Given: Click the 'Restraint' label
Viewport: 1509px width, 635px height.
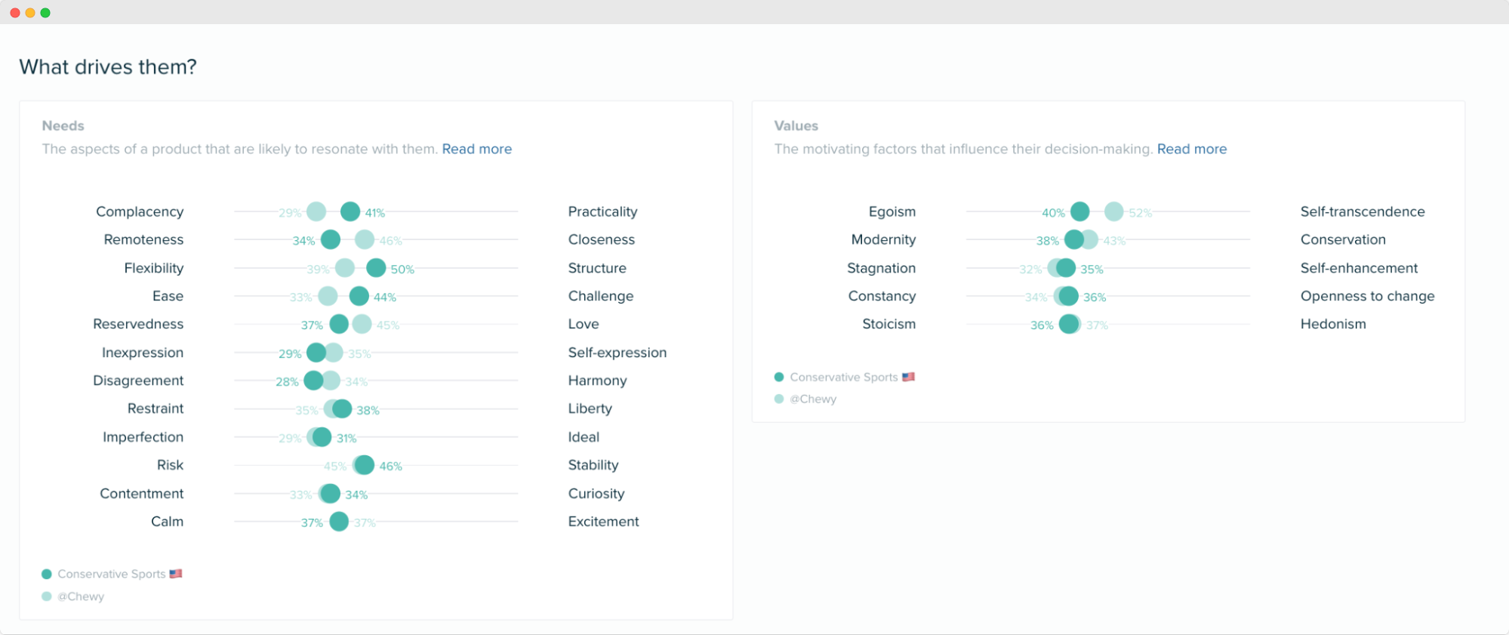Looking at the screenshot, I should (156, 408).
